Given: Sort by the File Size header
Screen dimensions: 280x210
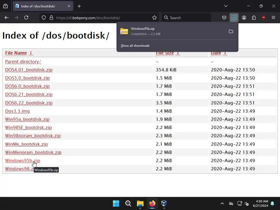Looking at the screenshot, I should coord(165,53).
